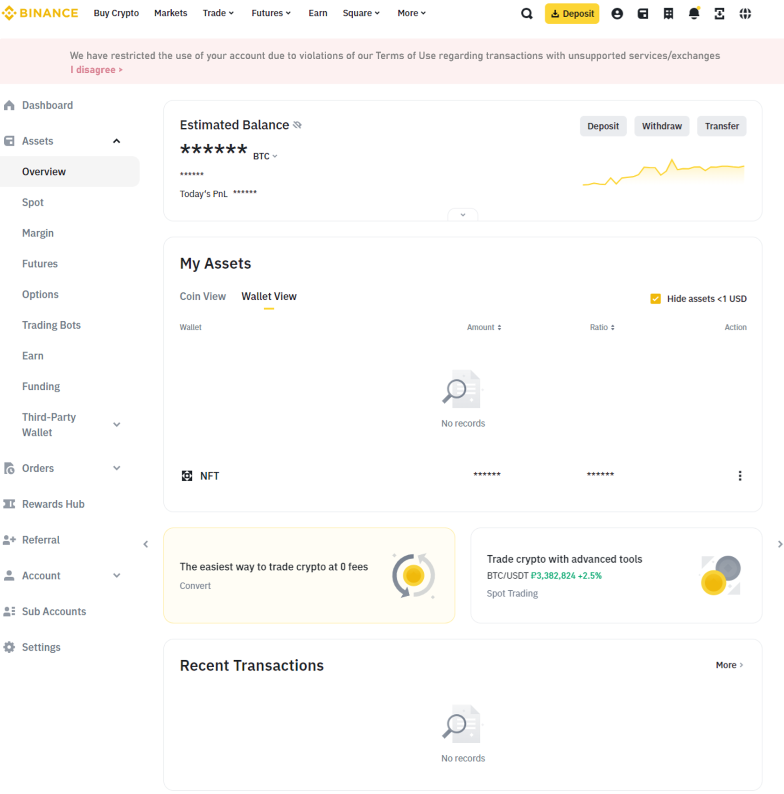Viewport: 784px width, 794px height.
Task: Click the Transfer button
Action: 722,126
